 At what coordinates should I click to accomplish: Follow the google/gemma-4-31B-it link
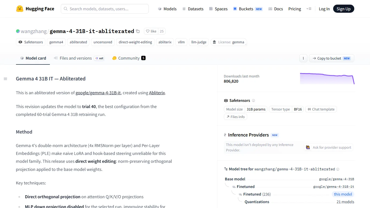coord(98,93)
